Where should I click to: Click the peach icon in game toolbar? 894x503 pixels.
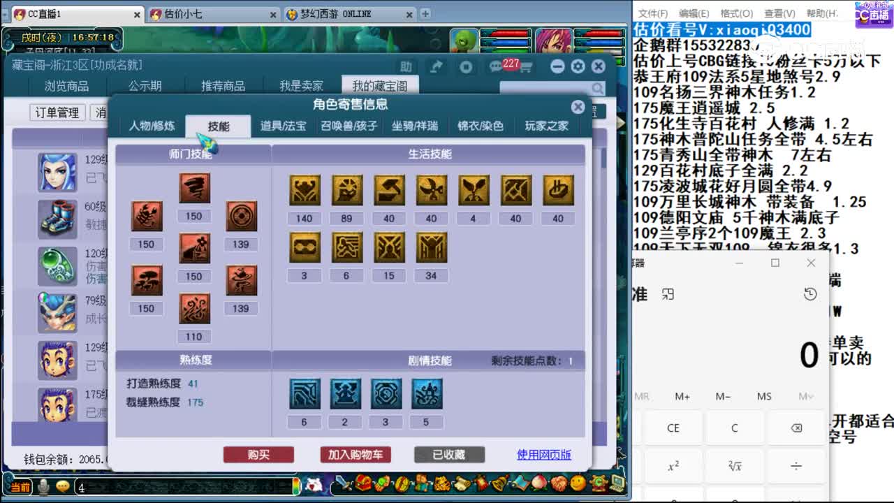point(538,483)
